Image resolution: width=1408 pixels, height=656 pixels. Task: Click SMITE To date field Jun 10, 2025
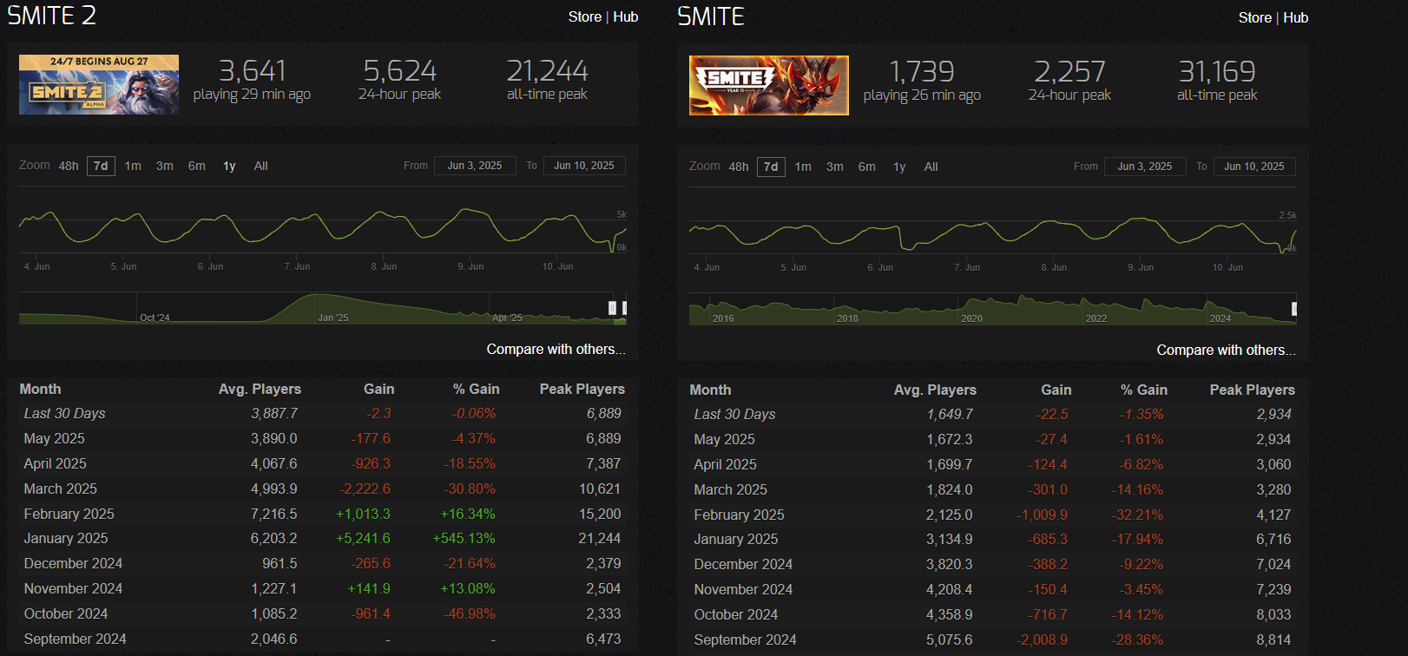(1254, 167)
